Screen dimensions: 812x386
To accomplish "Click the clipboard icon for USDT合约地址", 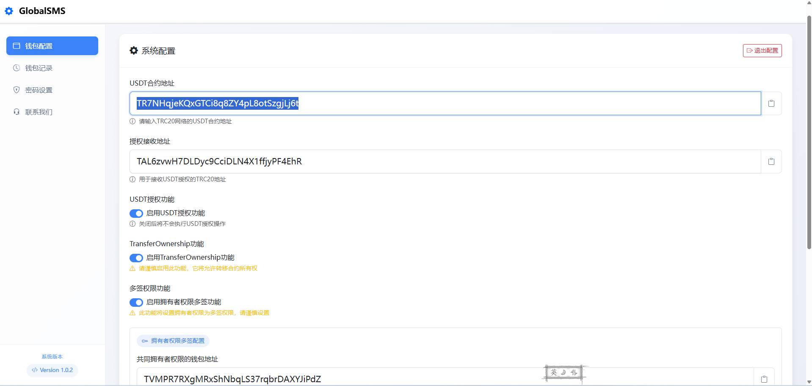I will [771, 103].
